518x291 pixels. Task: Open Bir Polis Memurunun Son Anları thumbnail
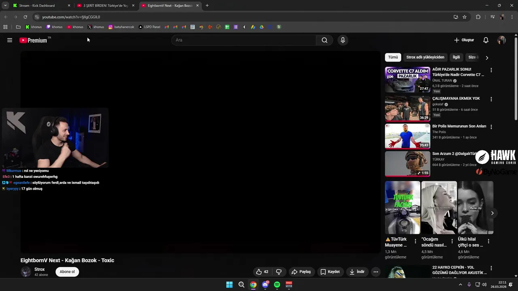(x=408, y=136)
